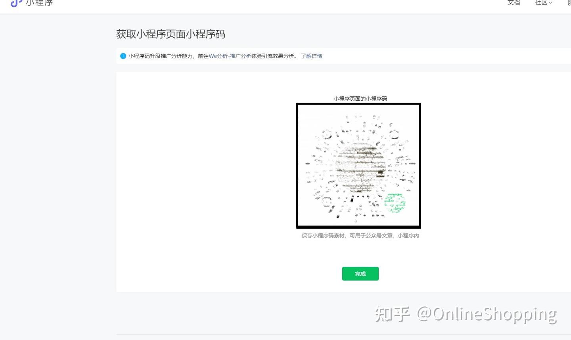The height and width of the screenshot is (340, 571).
Task: Click the 小程序 brand text beside the logo
Action: (39, 3)
